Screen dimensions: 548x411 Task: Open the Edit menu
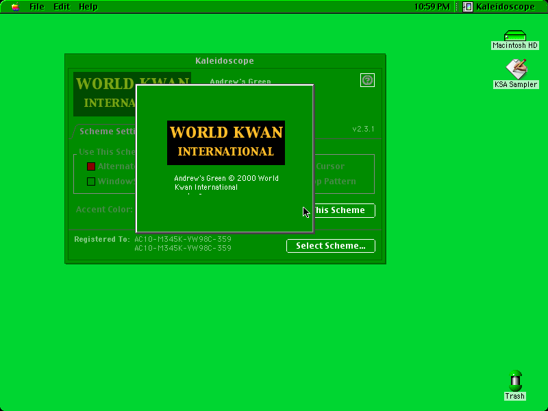(62, 7)
